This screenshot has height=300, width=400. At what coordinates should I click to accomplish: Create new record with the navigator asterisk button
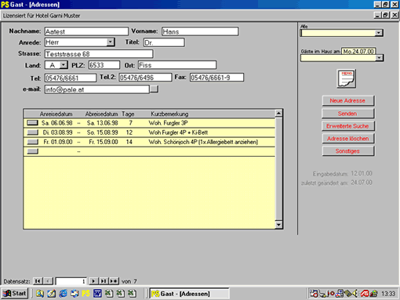114,281
